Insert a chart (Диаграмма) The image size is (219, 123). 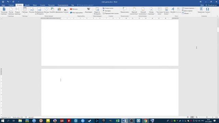pos(59,11)
